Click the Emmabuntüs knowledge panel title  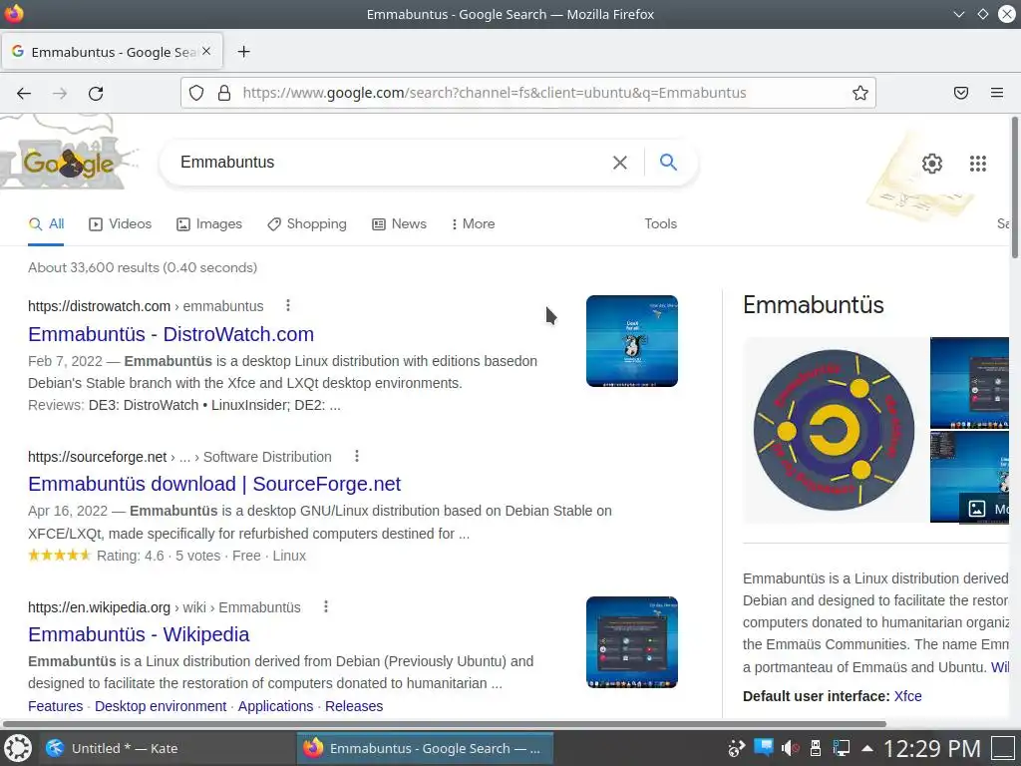point(814,305)
